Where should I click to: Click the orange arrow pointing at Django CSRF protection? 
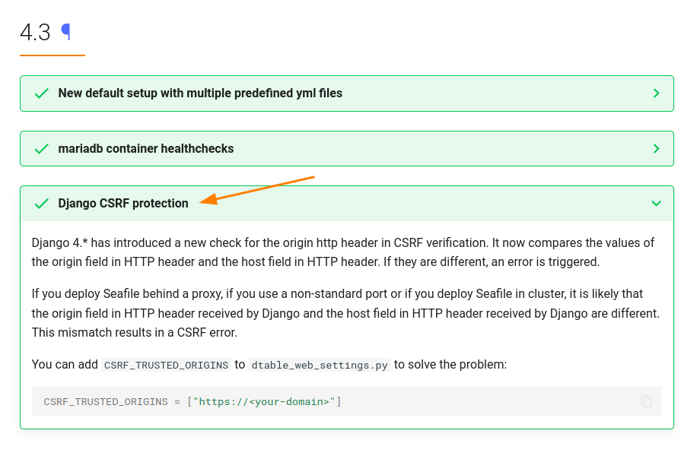(257, 189)
